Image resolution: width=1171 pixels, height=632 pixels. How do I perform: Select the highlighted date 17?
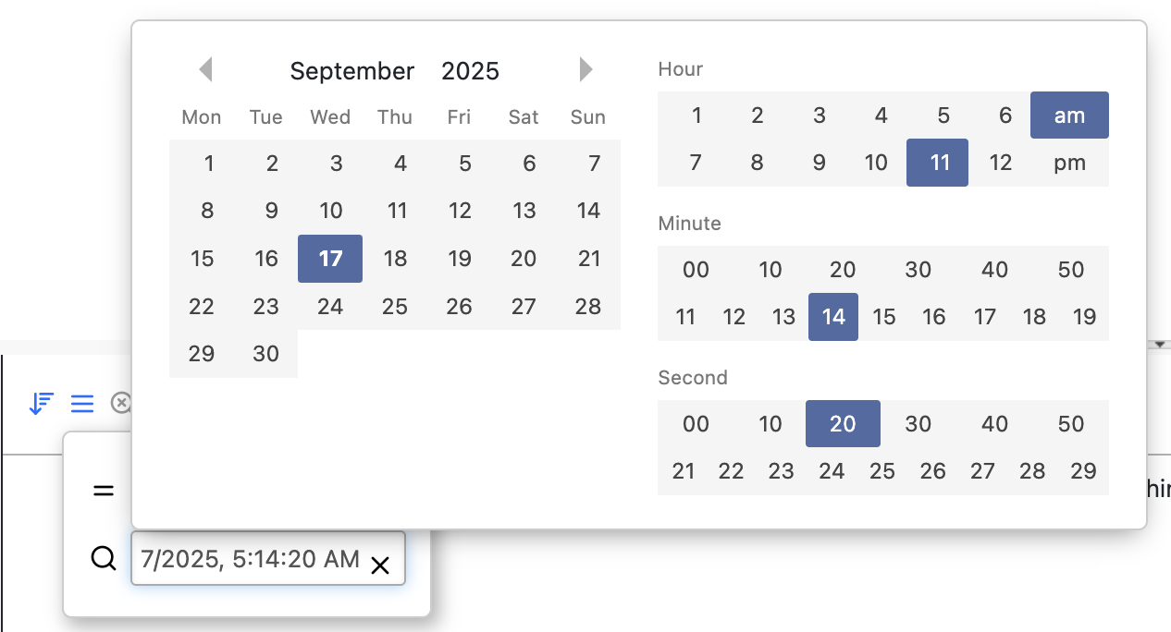[x=330, y=259]
